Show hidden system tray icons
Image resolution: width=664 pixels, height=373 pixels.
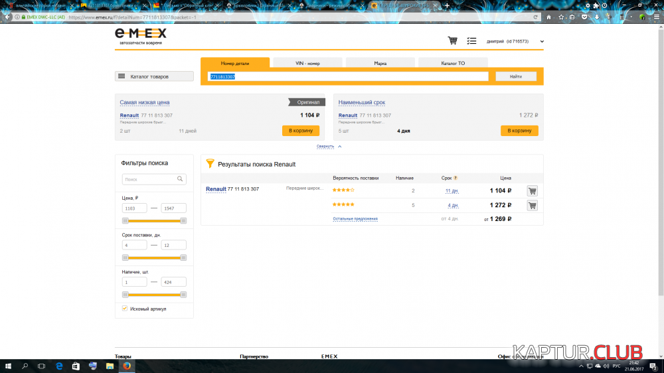point(581,366)
